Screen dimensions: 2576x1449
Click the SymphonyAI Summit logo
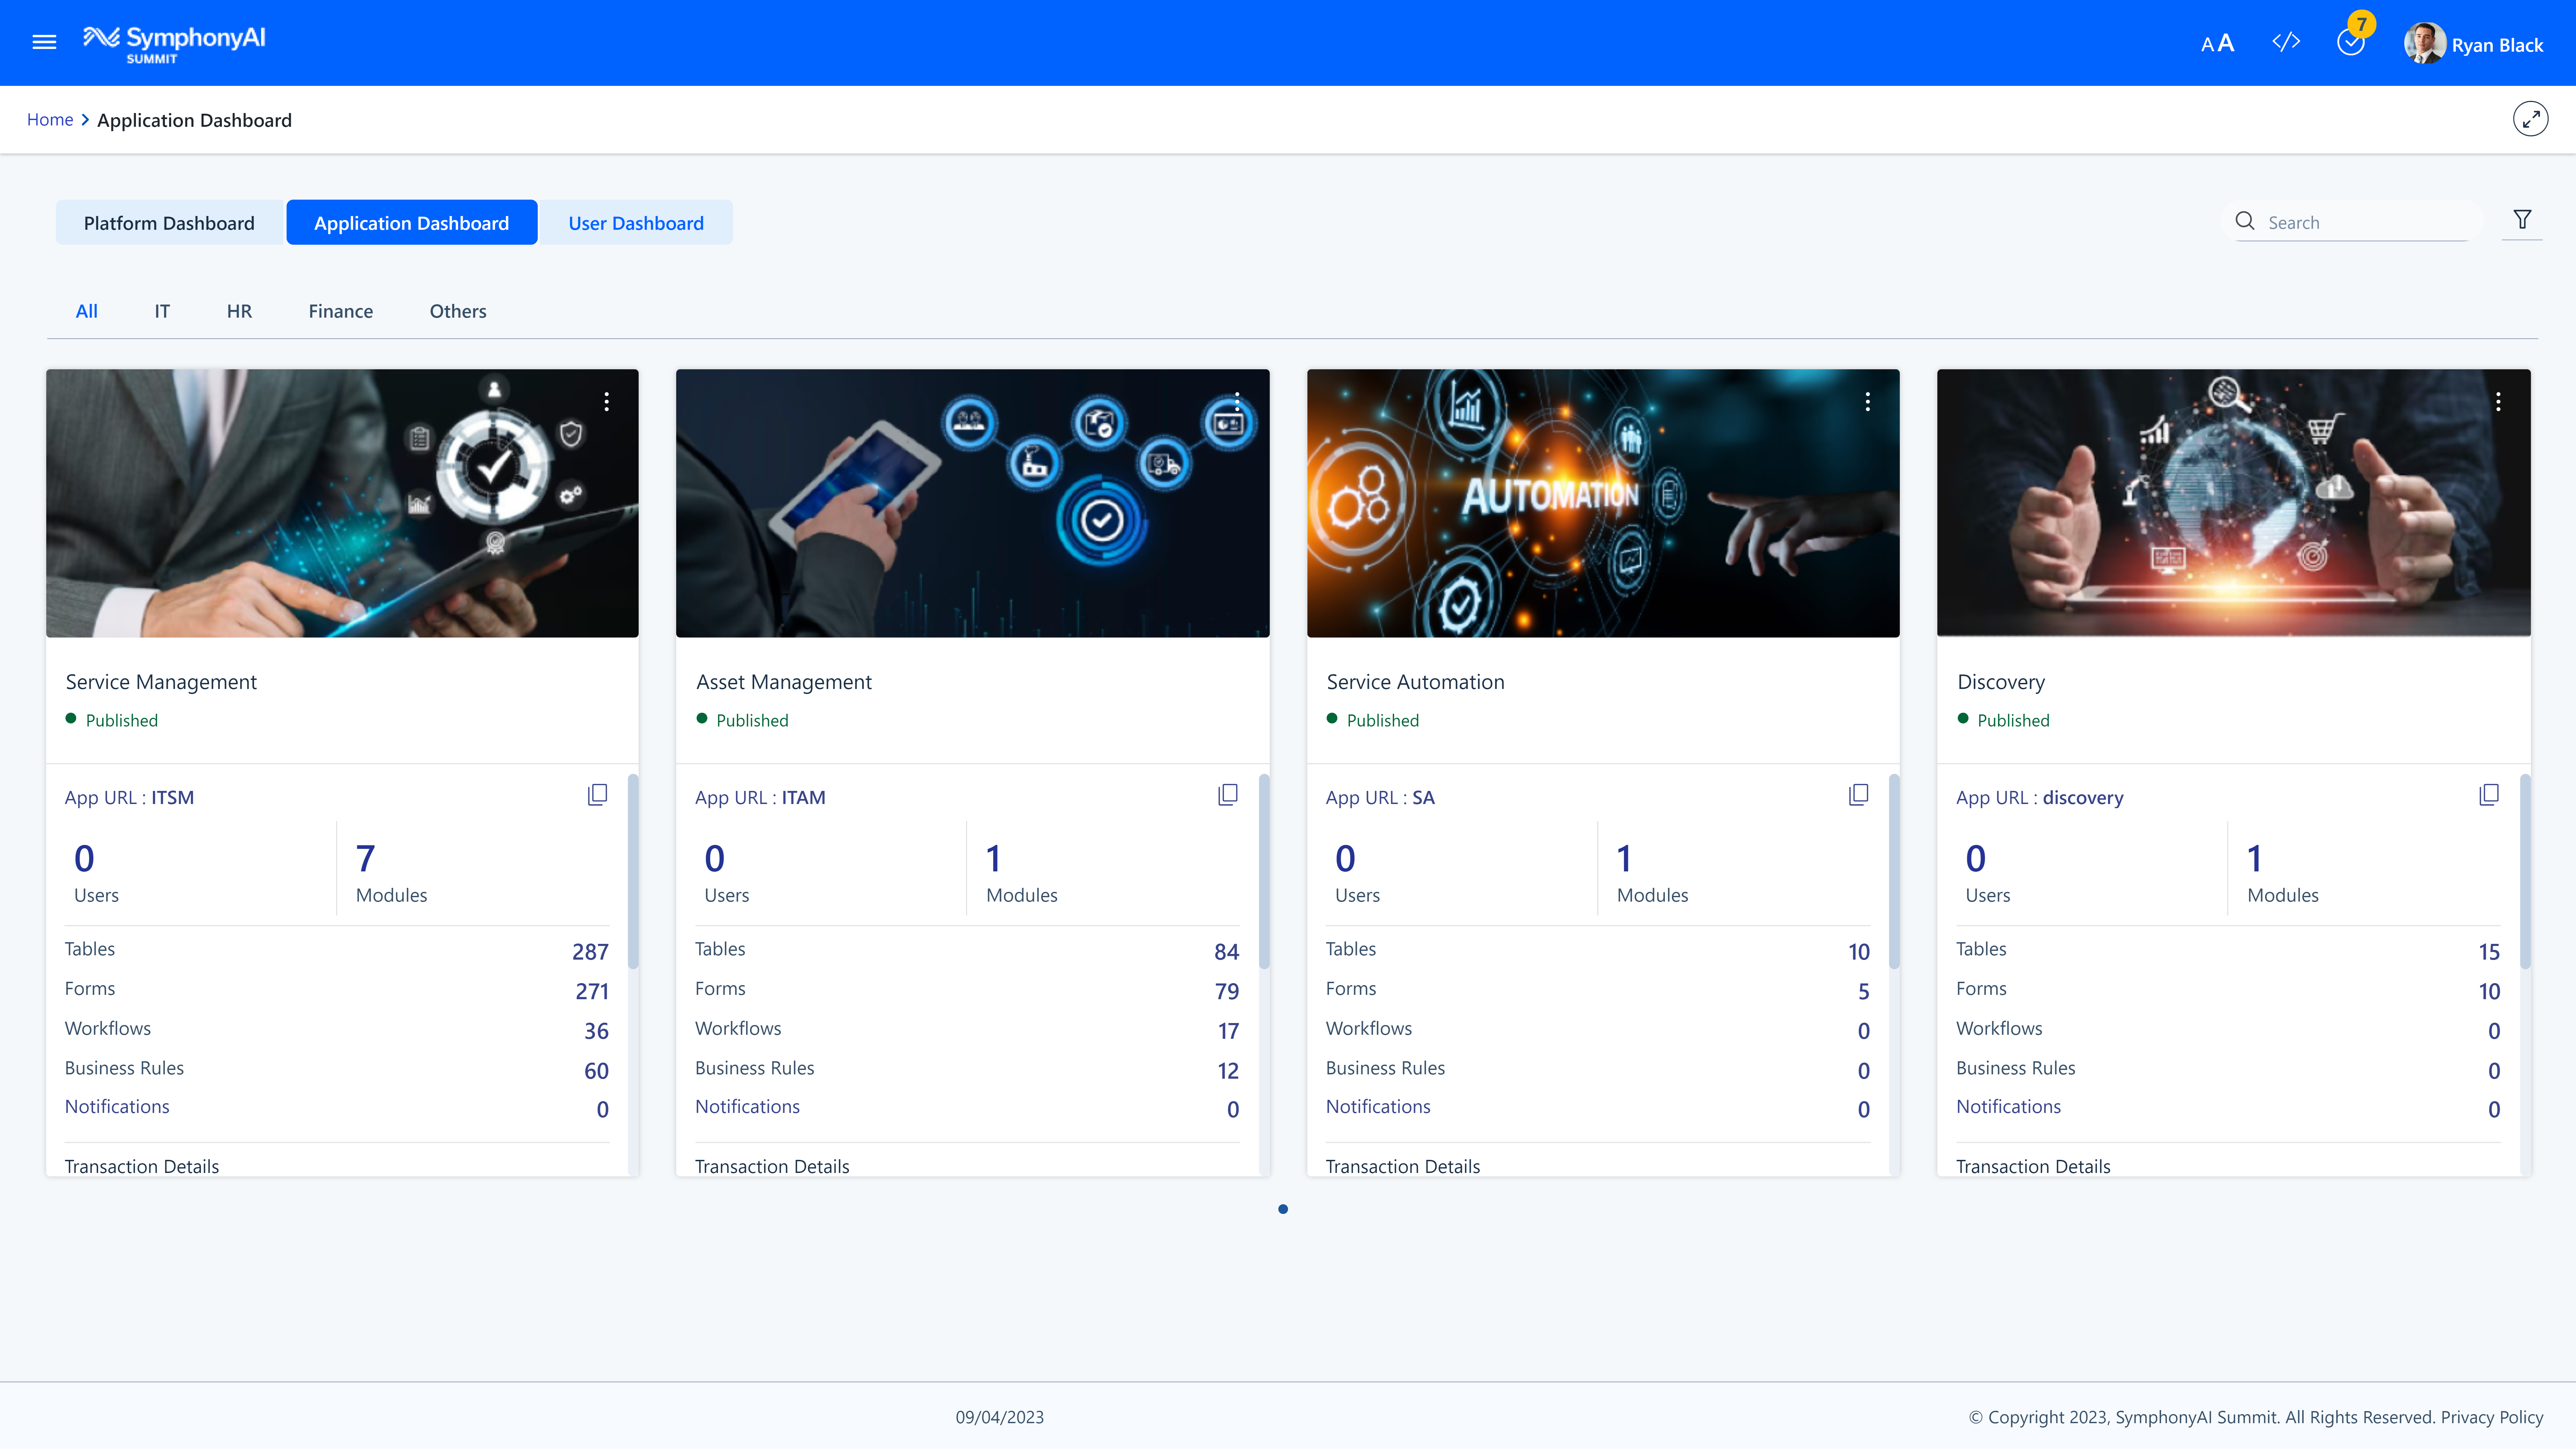click(174, 44)
